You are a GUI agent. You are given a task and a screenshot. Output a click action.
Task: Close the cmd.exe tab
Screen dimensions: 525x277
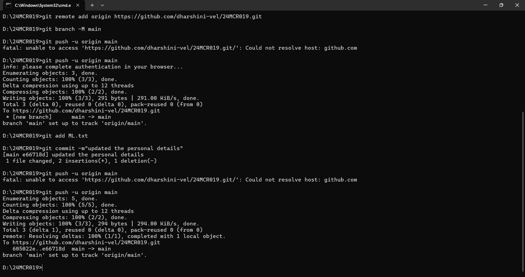click(x=78, y=5)
